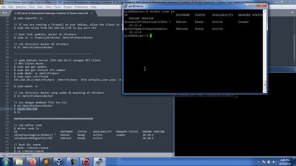296x166 pixels.
Task: Open the Selection menu
Action: 21,7
